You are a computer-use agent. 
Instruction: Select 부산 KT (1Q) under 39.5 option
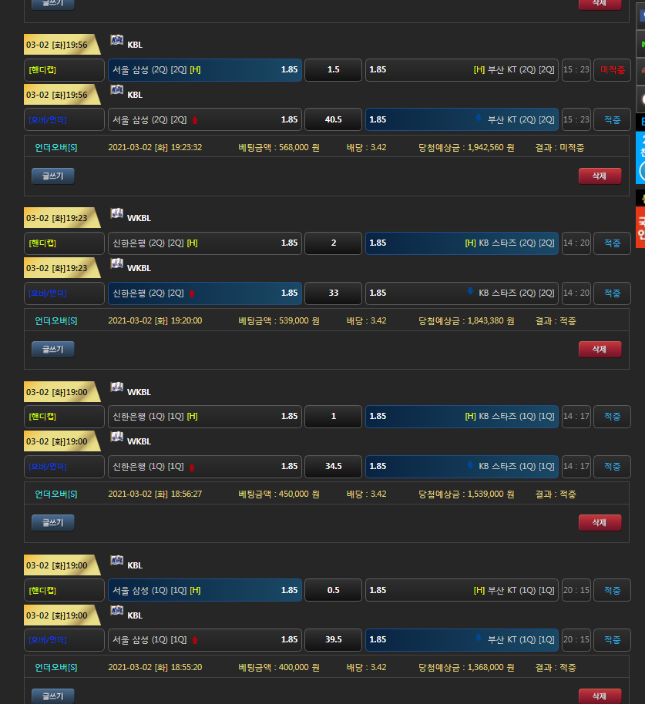pos(461,640)
